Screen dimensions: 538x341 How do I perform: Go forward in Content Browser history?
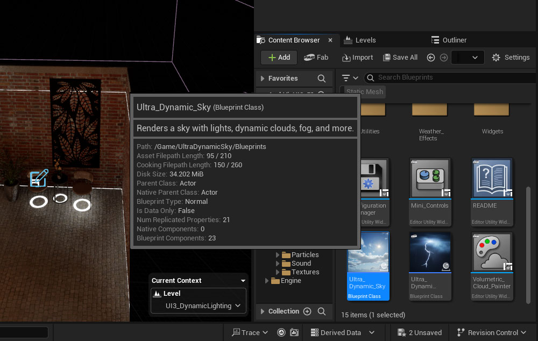(x=444, y=58)
